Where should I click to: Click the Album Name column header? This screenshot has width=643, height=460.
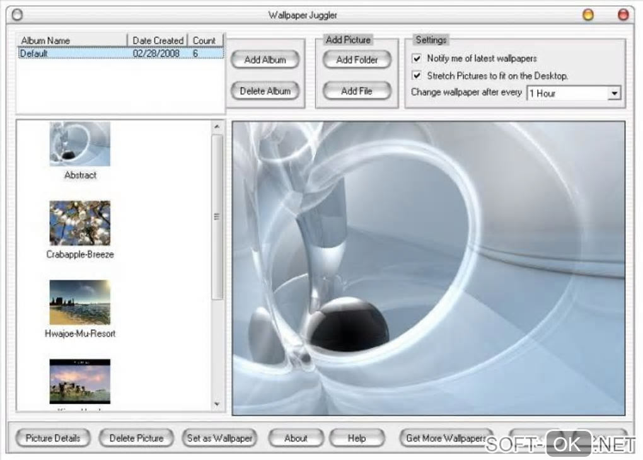pos(72,40)
